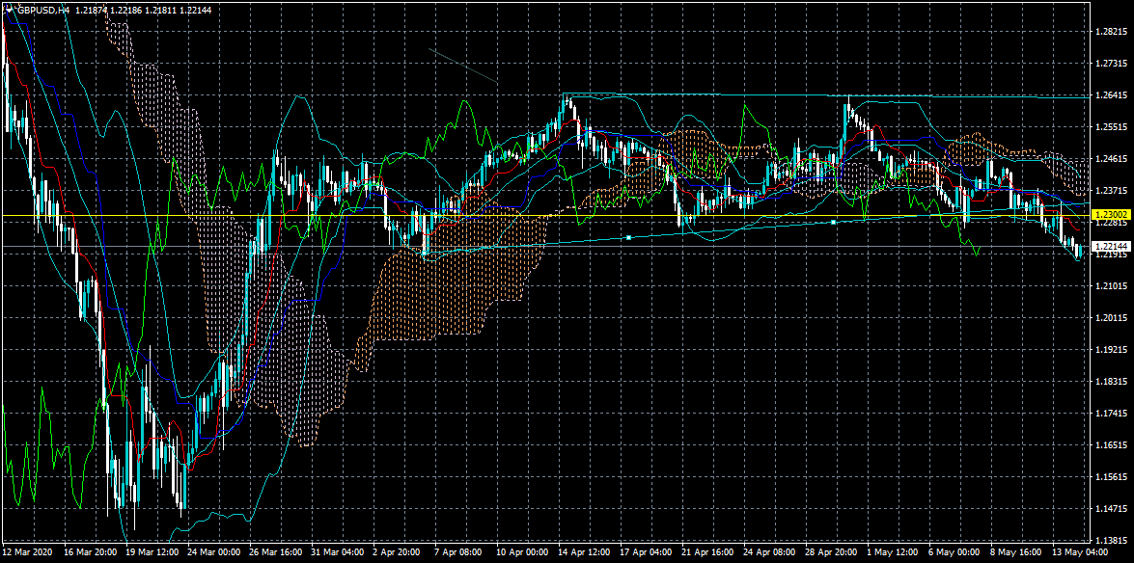The width and height of the screenshot is (1134, 563).
Task: Click the 1.20115 price scale label
Action: point(1112,317)
